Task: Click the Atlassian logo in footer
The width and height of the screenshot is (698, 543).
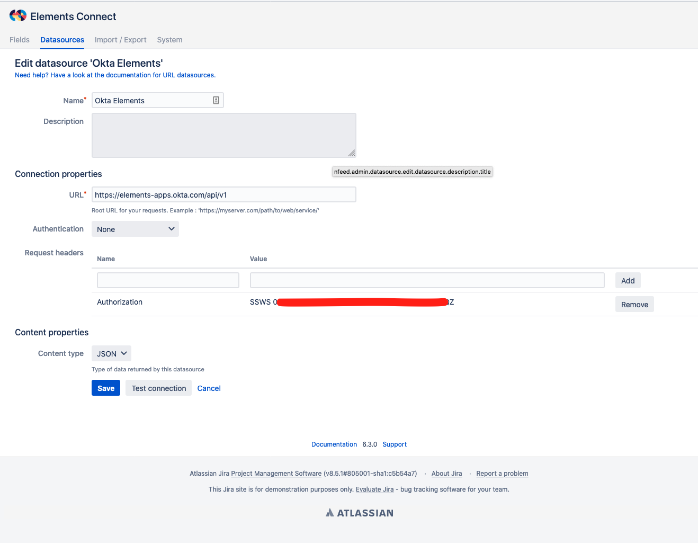Action: point(360,513)
